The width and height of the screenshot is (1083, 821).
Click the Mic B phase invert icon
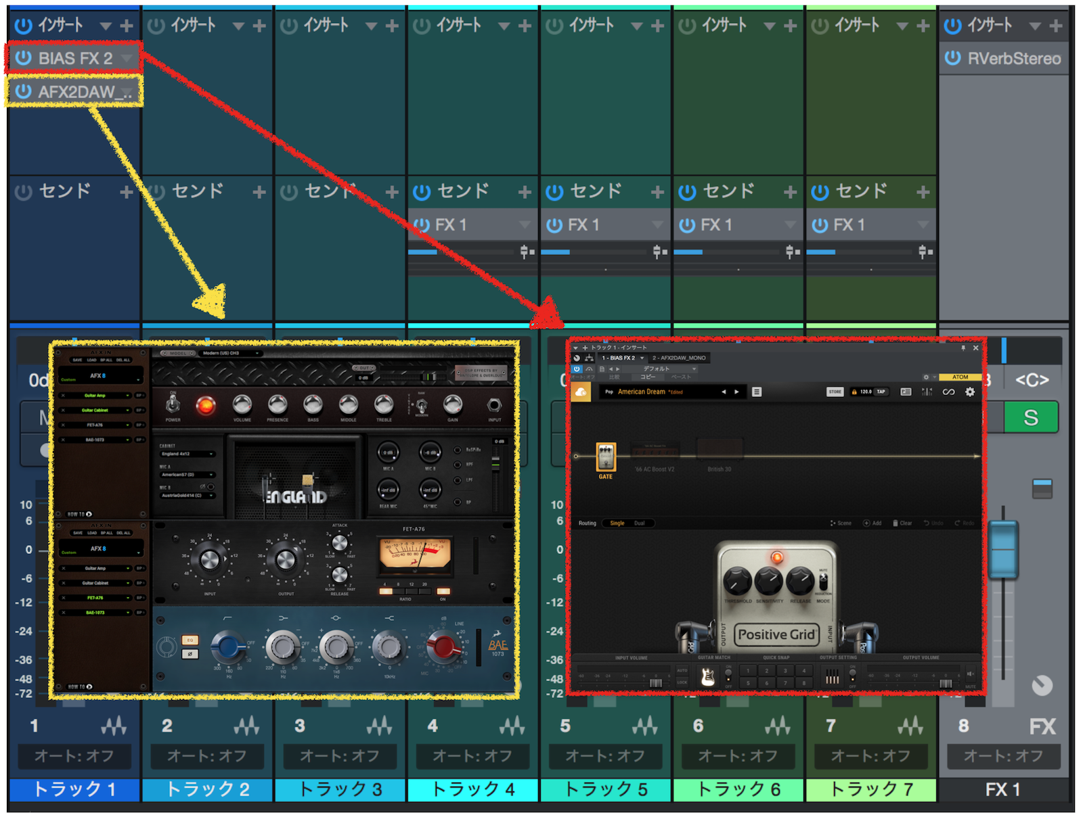[202, 487]
